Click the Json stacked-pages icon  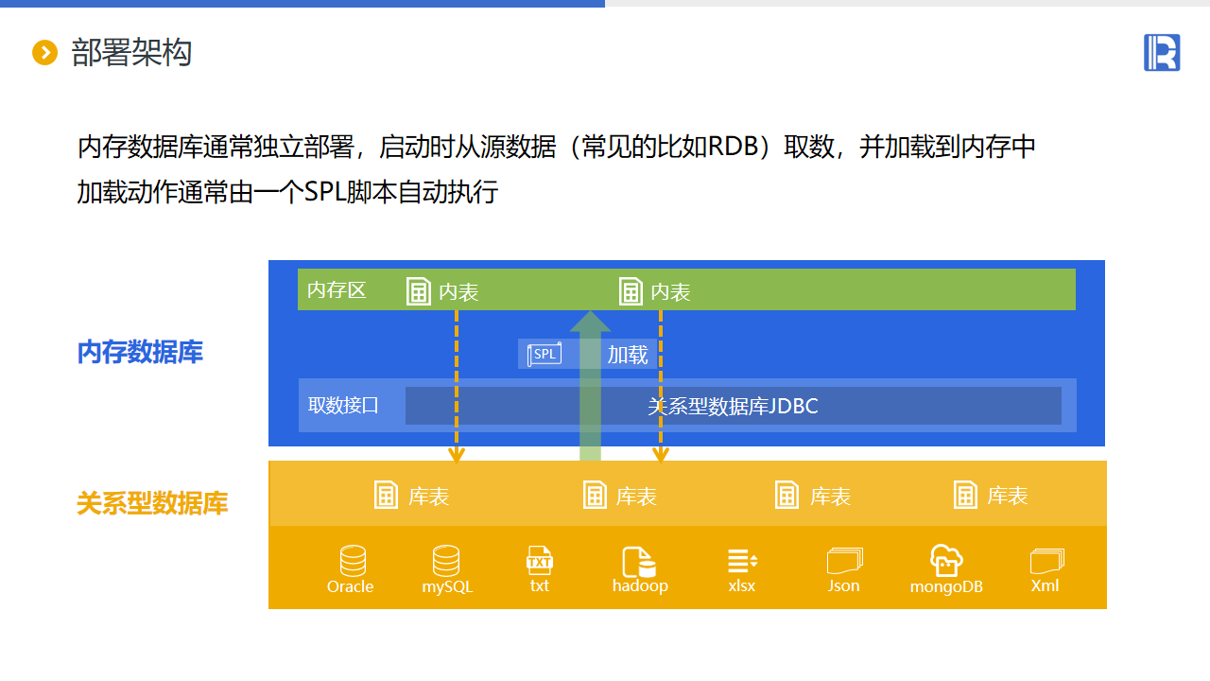[844, 561]
